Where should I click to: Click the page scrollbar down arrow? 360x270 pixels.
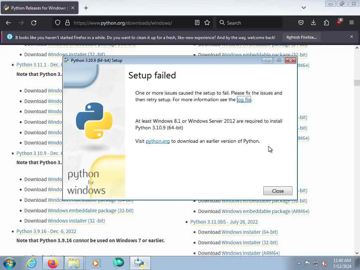click(357, 253)
